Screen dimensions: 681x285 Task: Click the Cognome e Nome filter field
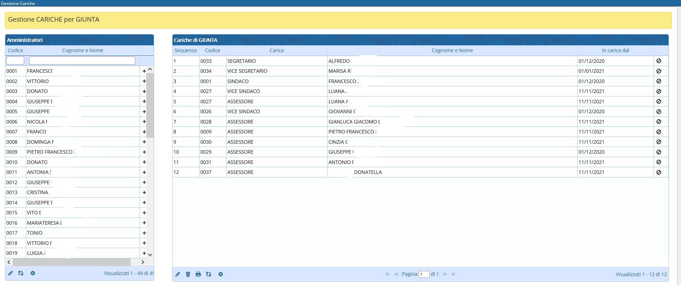[x=82, y=61]
